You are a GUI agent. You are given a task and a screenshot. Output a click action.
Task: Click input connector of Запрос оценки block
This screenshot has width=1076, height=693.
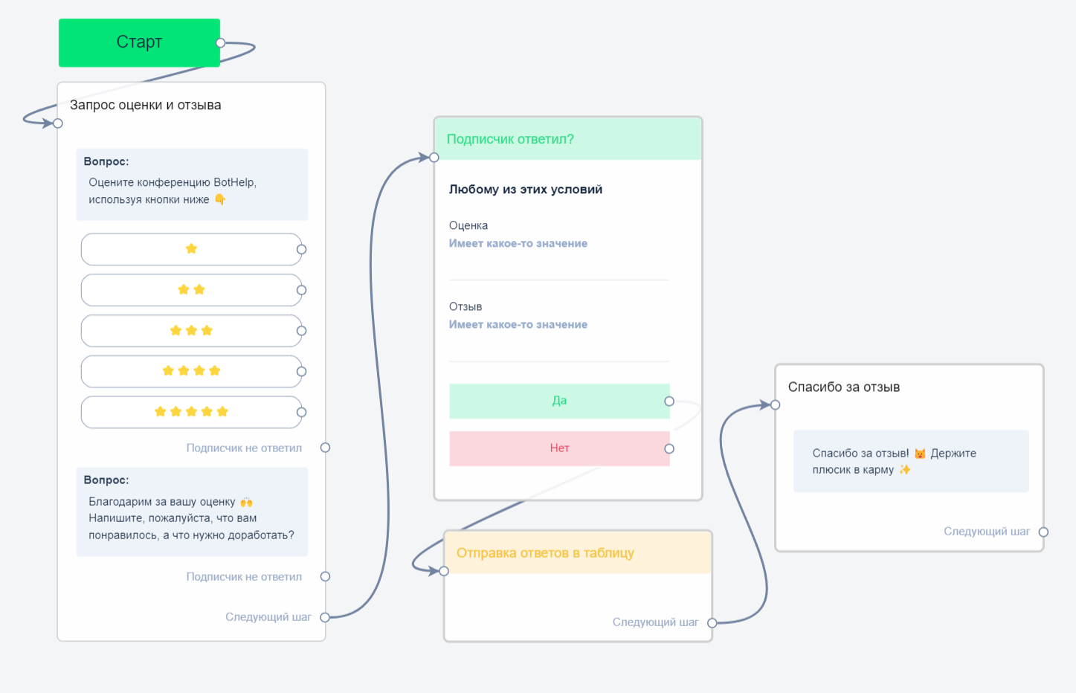point(58,123)
